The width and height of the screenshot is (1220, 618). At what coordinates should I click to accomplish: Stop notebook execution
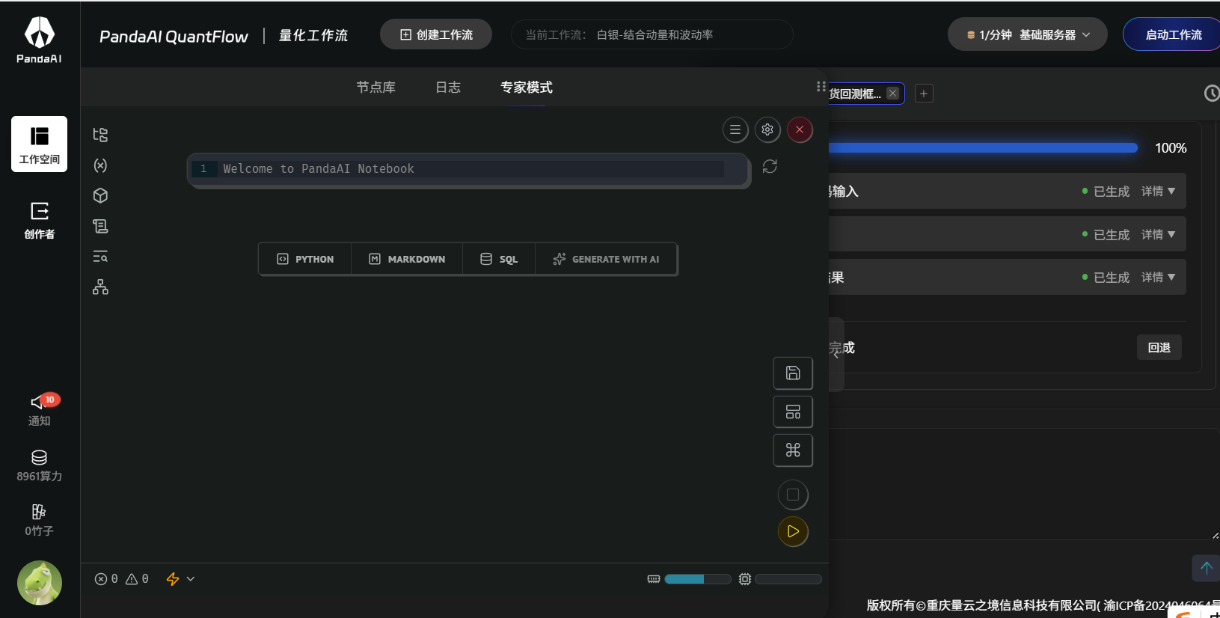point(793,495)
